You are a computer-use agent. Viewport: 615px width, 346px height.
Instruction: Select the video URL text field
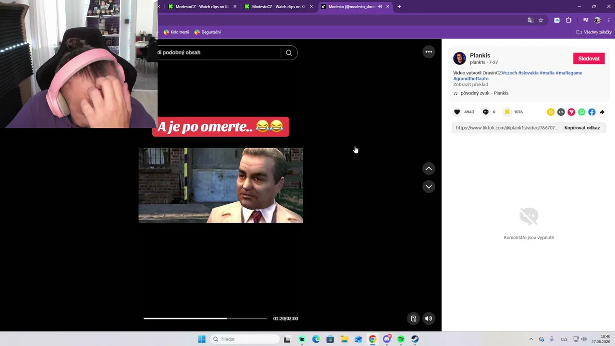click(506, 128)
